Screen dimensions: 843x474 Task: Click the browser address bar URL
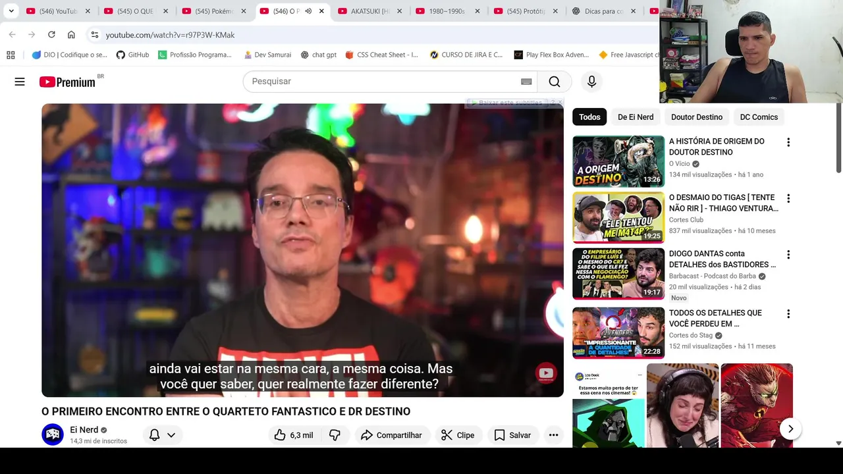pyautogui.click(x=170, y=35)
